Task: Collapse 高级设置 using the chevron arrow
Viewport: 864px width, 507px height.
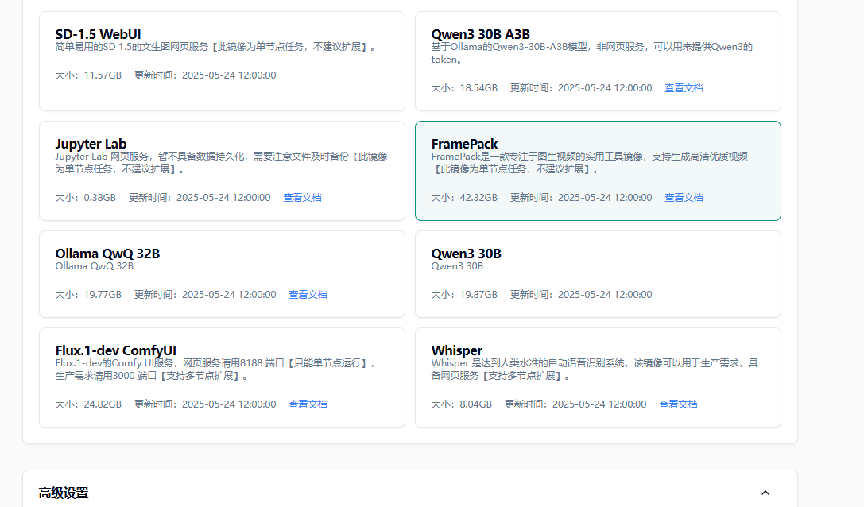Action: click(765, 493)
